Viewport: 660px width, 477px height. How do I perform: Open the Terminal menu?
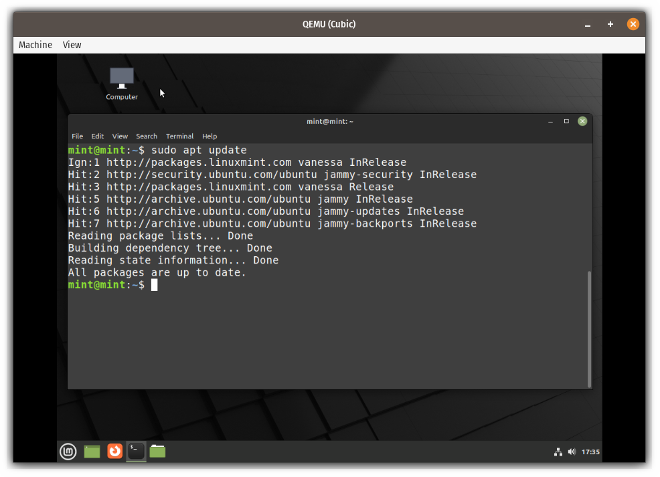179,136
